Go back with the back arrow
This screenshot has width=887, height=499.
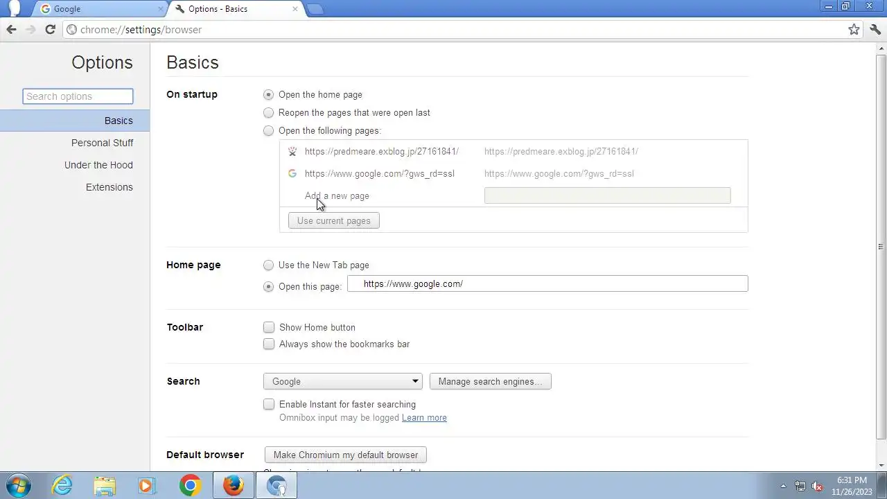(x=11, y=29)
